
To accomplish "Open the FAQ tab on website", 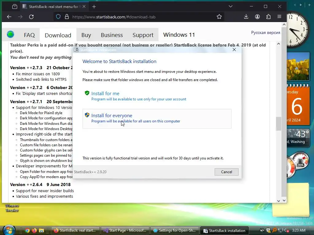I will point(29,35).
